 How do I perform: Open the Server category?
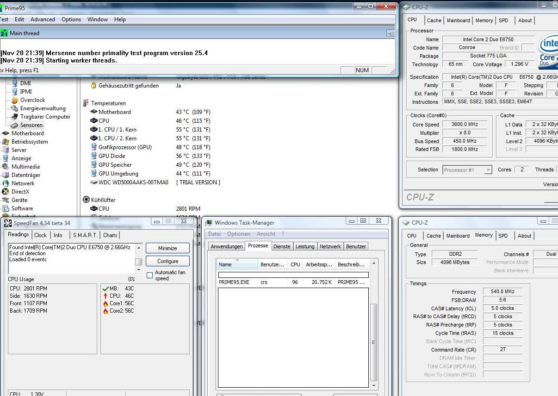click(x=19, y=150)
